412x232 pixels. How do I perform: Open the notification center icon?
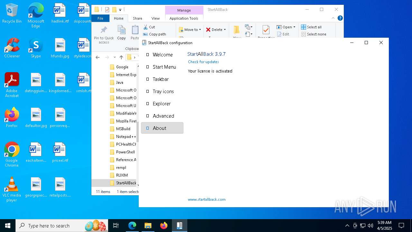point(401,226)
